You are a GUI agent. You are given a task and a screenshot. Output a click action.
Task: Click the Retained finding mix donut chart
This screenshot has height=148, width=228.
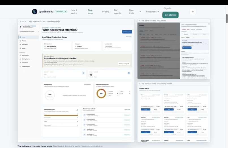click(101, 93)
